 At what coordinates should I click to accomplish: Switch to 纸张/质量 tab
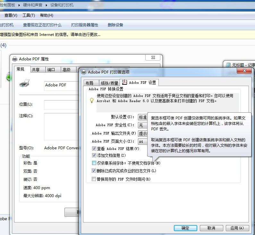[x=109, y=83]
